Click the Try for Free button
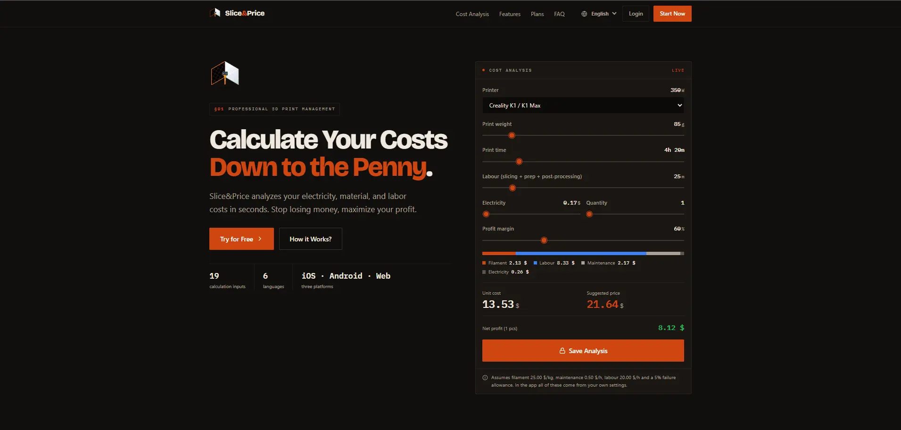901x430 pixels. 241,239
